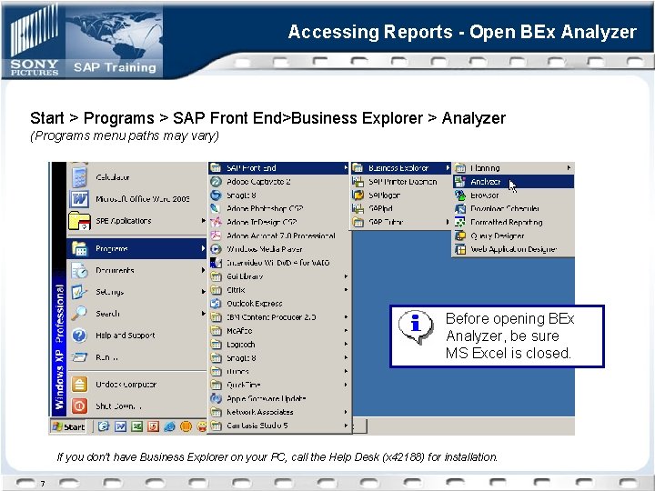
Task: Click the SAPlogon icon
Action: (358, 195)
